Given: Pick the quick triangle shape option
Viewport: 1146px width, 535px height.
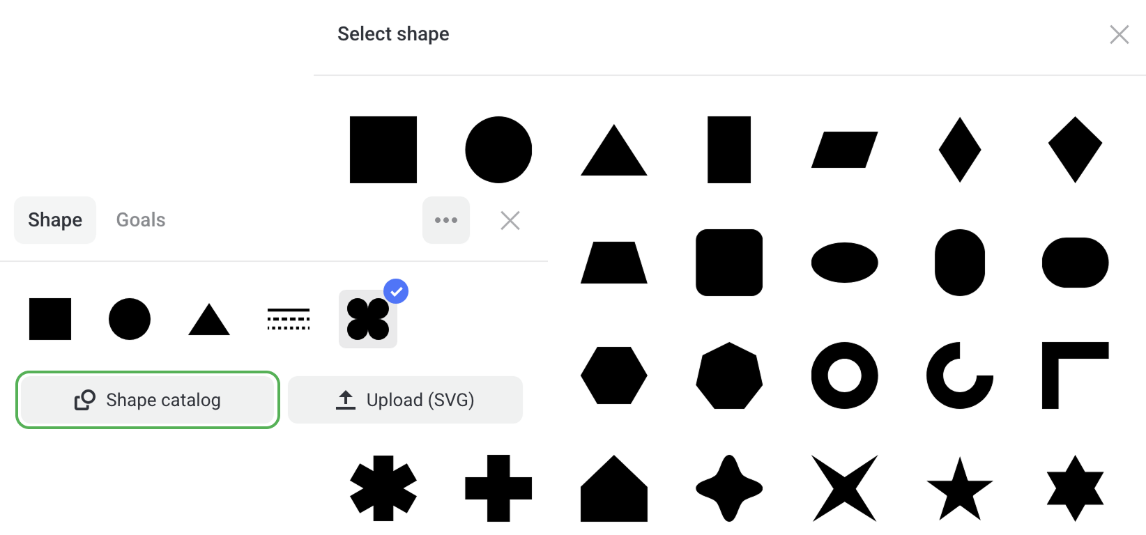Looking at the screenshot, I should click(x=209, y=320).
